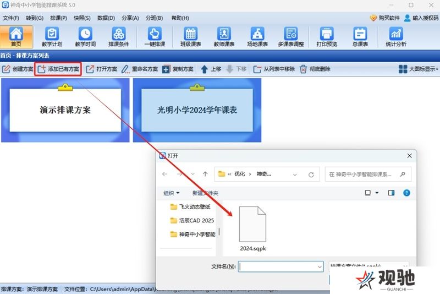Click 输入授权码 enter license code
Screen dimensions: 440x294
tap(421, 18)
